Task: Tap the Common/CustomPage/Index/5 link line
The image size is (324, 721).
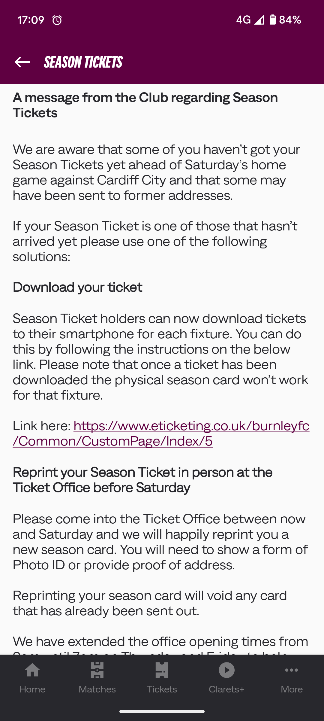Action: tap(112, 441)
